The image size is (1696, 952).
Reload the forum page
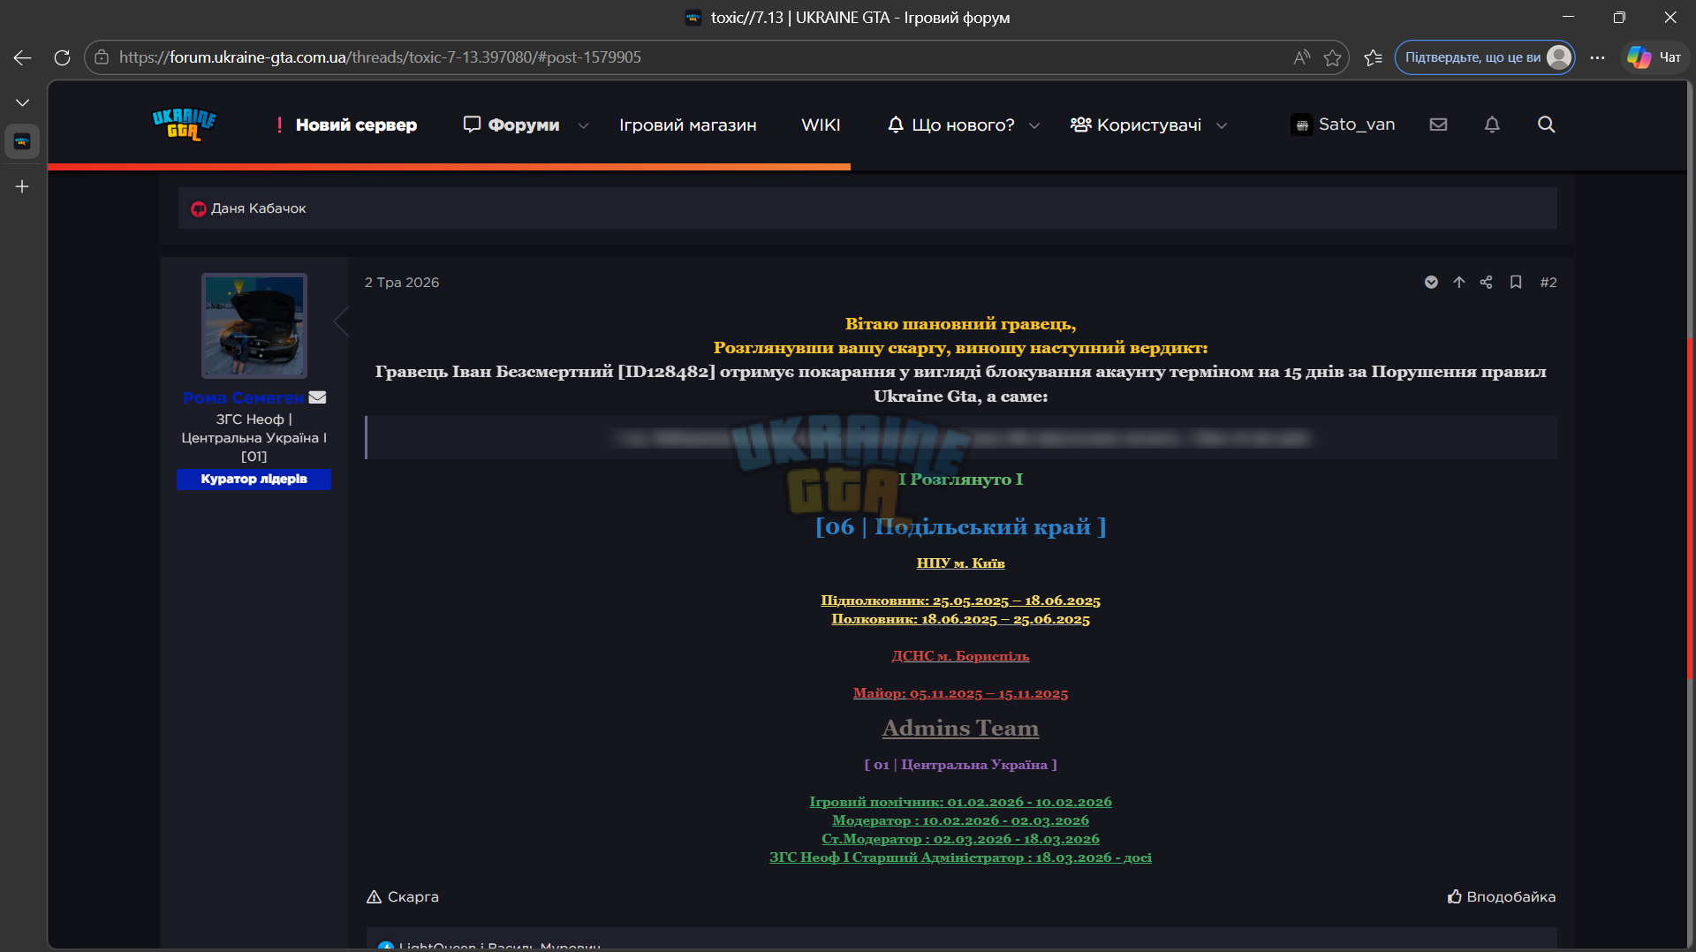[62, 57]
